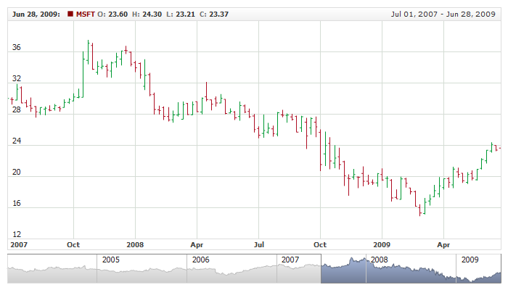Select the 2009 label in the scroller
The width and height of the screenshot is (508, 290).
pos(470,260)
